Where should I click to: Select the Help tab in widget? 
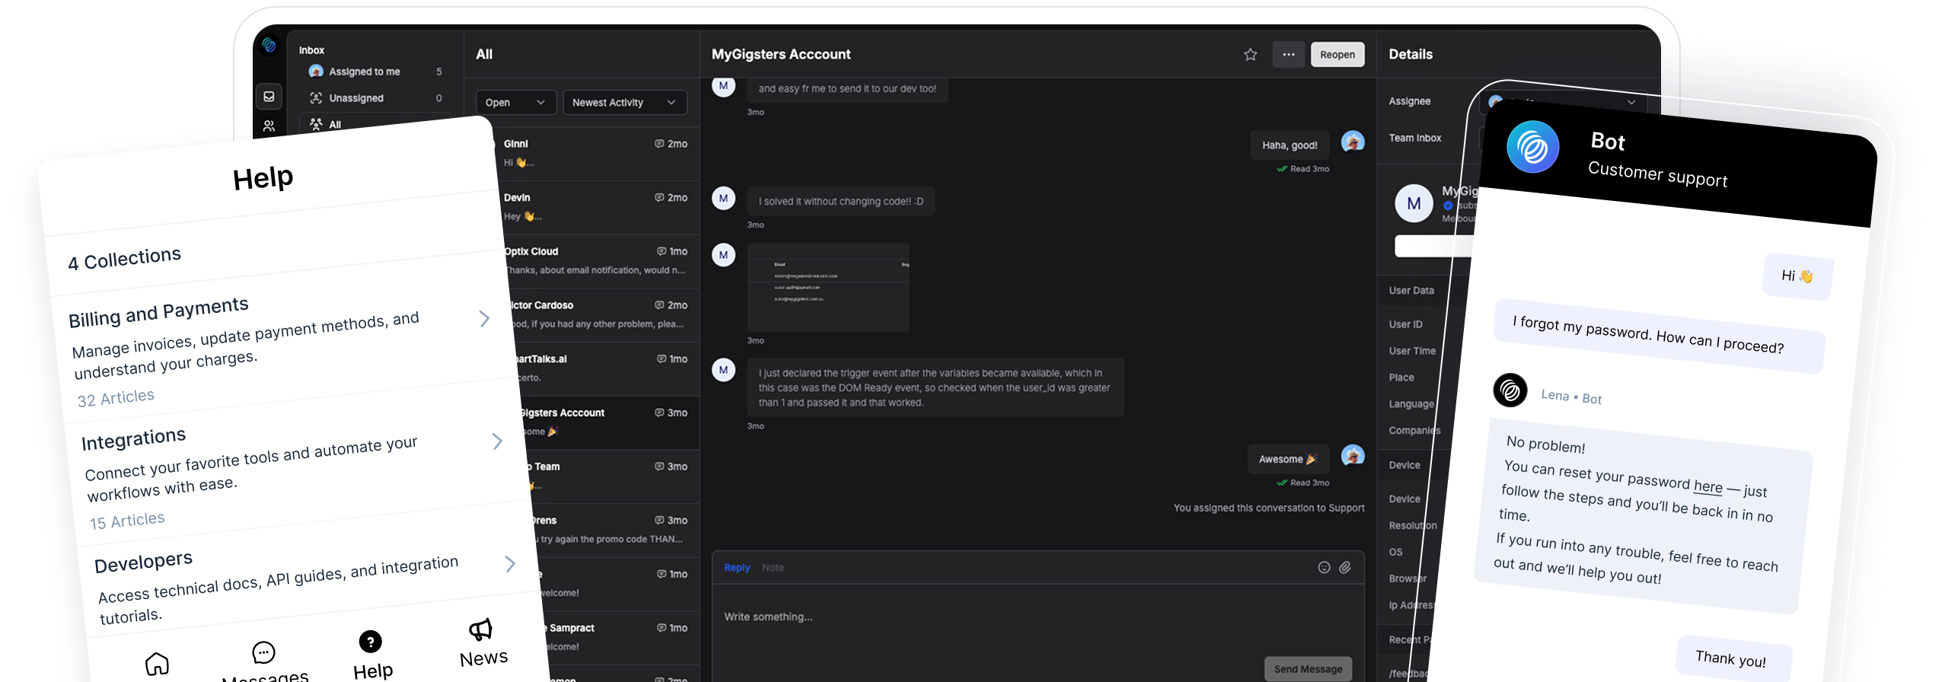371,655
